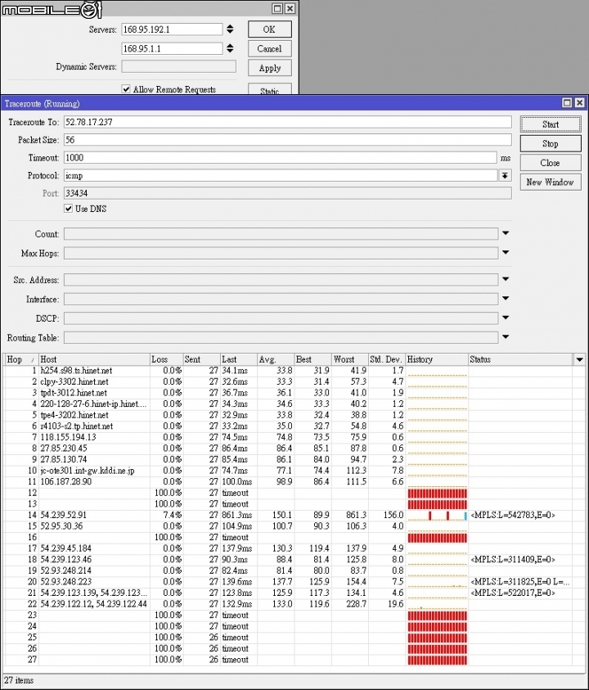The width and height of the screenshot is (589, 690).
Task: Select hop row 106.187.28.90
Action: 288,481
